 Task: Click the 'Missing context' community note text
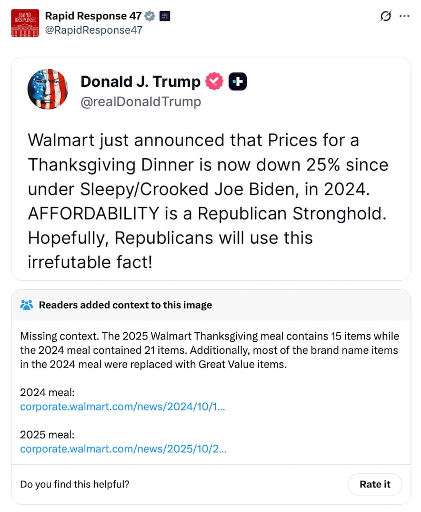click(209, 350)
